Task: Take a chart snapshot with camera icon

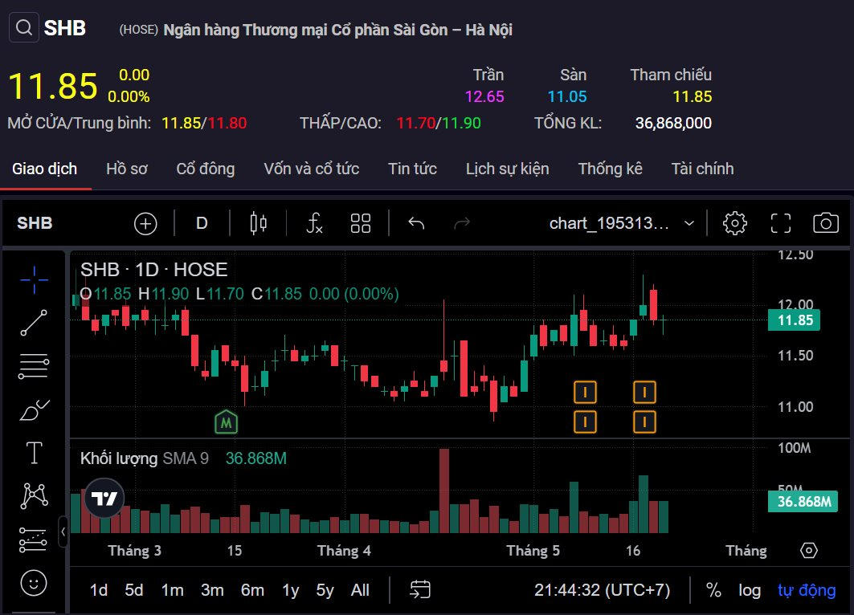Action: tap(826, 223)
